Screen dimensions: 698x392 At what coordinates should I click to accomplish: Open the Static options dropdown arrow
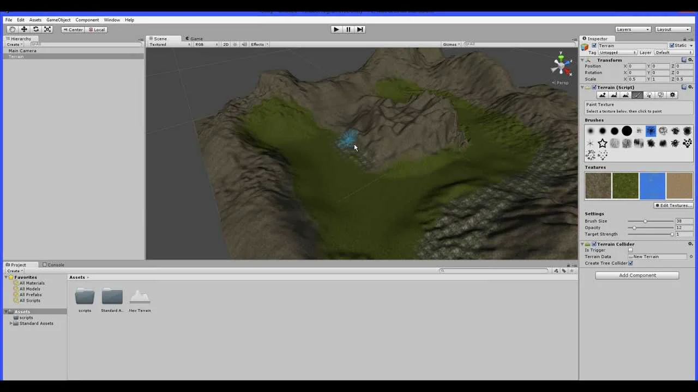point(690,46)
